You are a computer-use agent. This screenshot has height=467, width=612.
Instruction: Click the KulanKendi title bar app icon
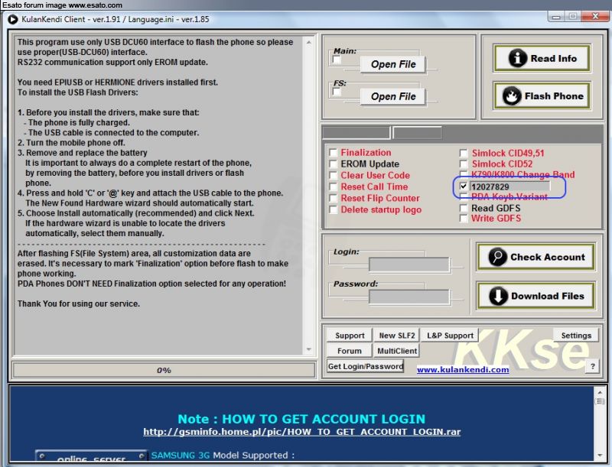click(x=12, y=19)
